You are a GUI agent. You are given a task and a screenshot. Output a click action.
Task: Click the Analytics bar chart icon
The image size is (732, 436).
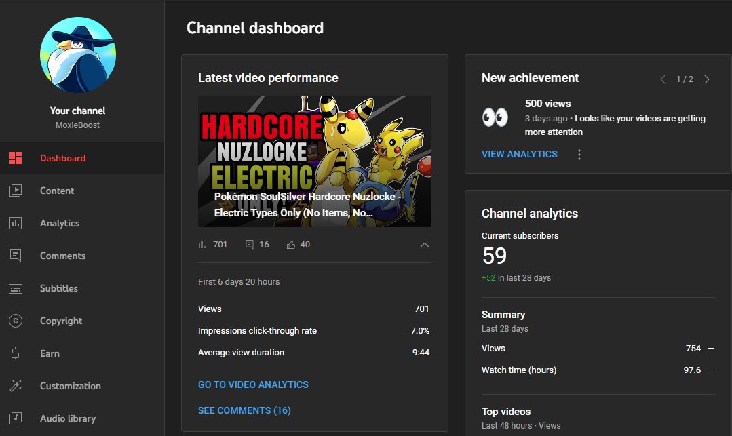(16, 223)
